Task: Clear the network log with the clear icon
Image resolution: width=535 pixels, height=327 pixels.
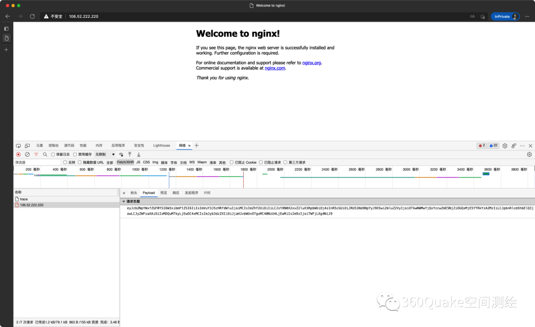Action: point(27,154)
